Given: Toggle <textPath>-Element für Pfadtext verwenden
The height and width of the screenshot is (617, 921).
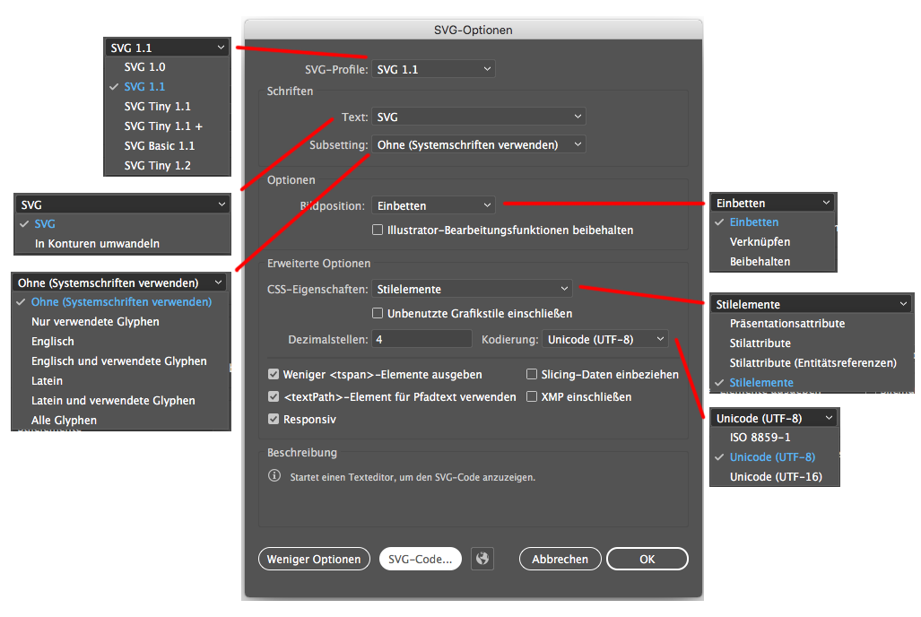Looking at the screenshot, I should pyautogui.click(x=274, y=396).
